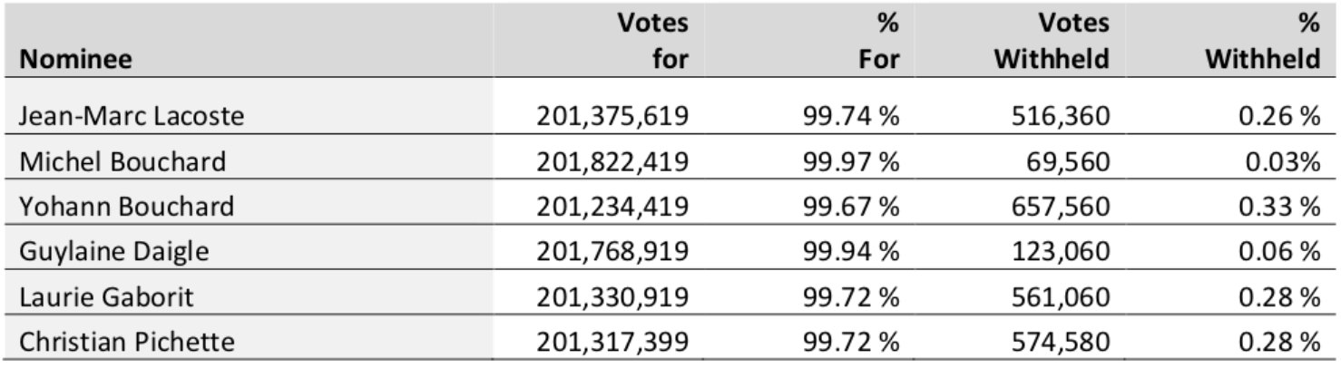1341x368 pixels.
Task: Click the 201,822,419 votes for value
Action: click(613, 161)
